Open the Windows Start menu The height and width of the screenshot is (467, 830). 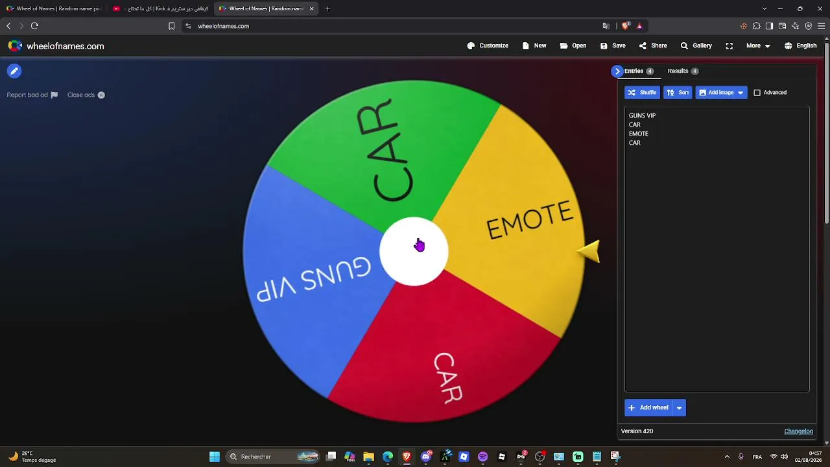coord(215,457)
